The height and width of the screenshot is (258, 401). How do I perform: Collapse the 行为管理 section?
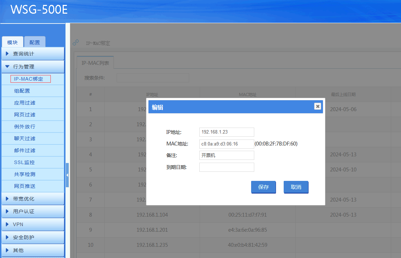pyautogui.click(x=33, y=67)
